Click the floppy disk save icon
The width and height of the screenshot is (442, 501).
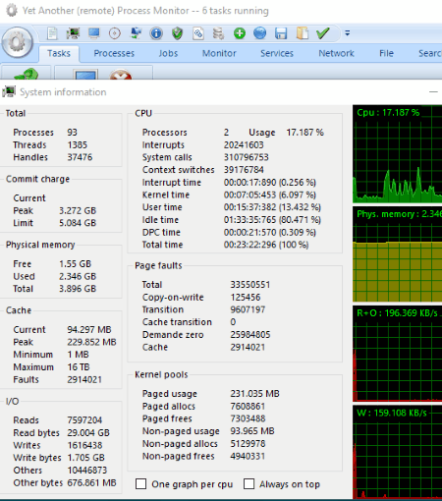tap(281, 33)
